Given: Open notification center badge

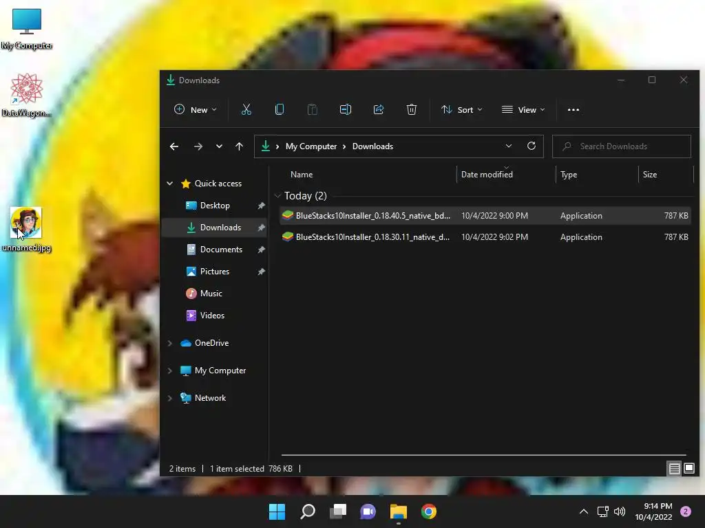Looking at the screenshot, I should (686, 511).
